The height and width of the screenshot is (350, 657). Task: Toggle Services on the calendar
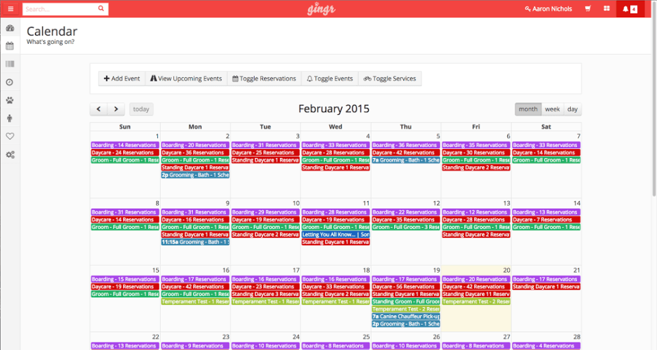[x=389, y=79]
